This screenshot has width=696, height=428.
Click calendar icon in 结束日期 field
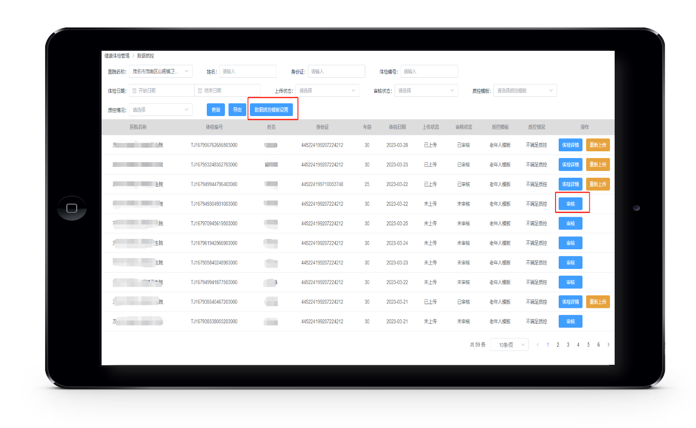pyautogui.click(x=200, y=91)
